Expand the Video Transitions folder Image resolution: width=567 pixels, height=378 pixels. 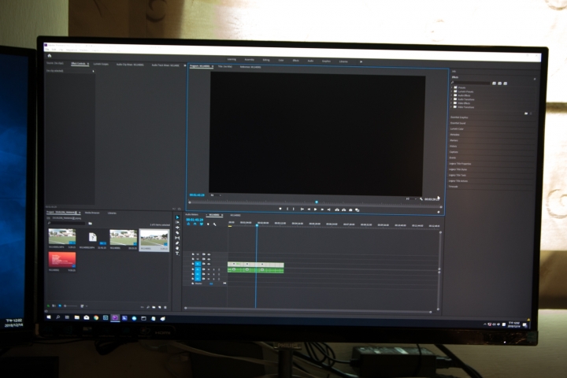[451, 107]
